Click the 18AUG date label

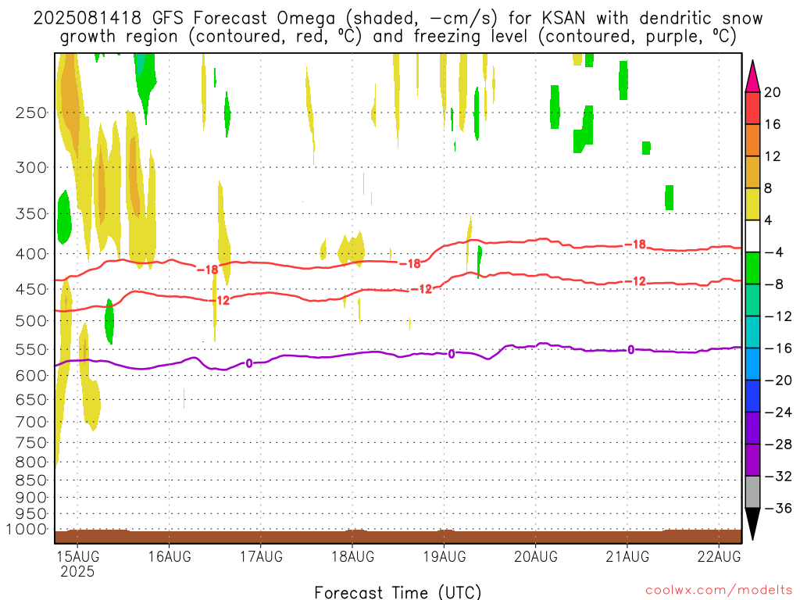pyautogui.click(x=352, y=556)
